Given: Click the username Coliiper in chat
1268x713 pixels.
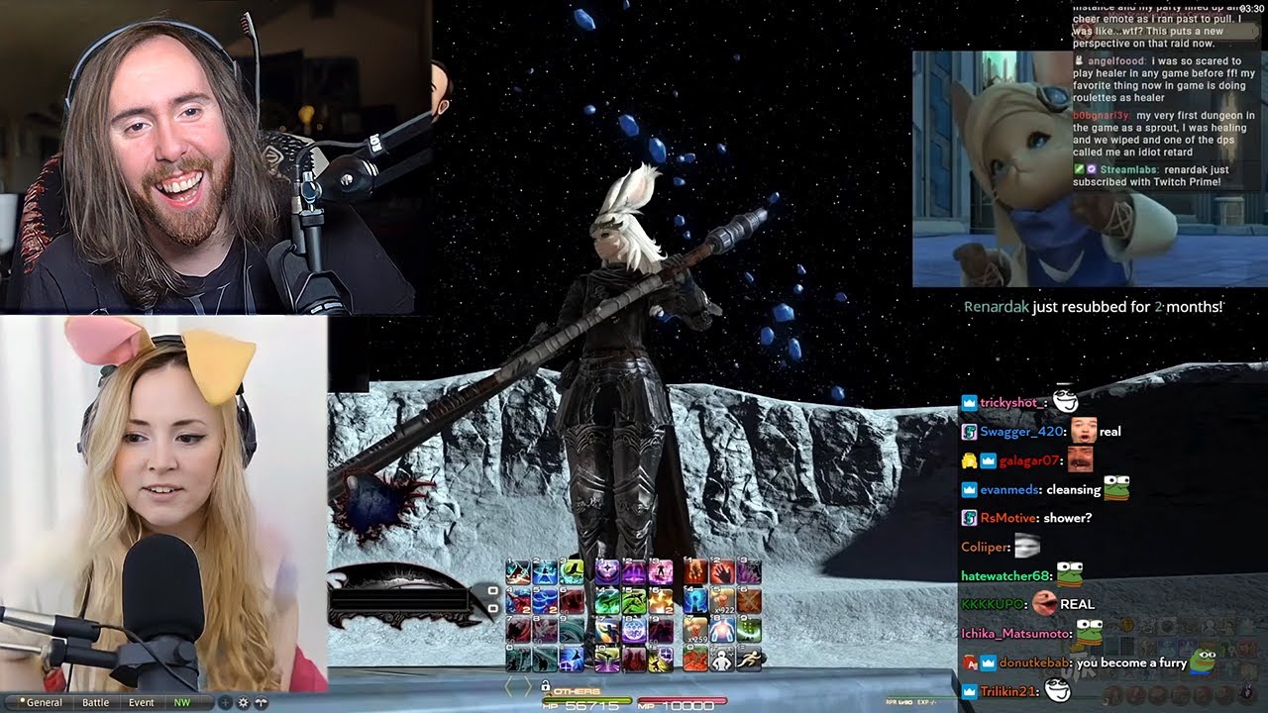Looking at the screenshot, I should [x=985, y=547].
